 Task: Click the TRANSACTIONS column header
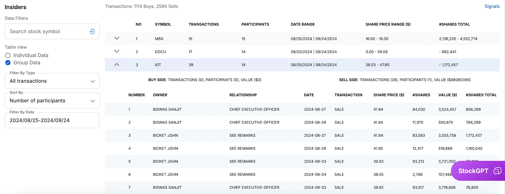(x=204, y=24)
